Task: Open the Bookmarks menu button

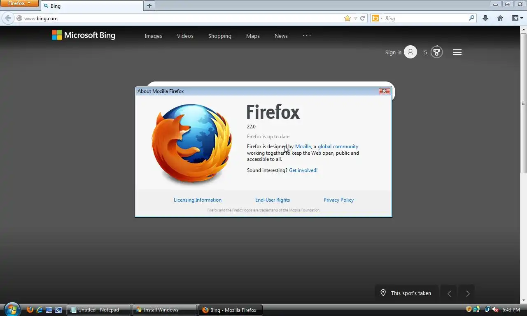Action: click(x=517, y=18)
